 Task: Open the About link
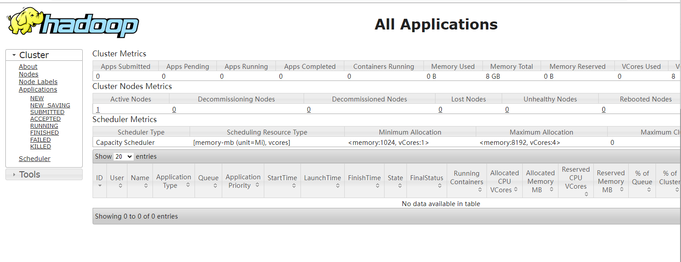pos(28,67)
